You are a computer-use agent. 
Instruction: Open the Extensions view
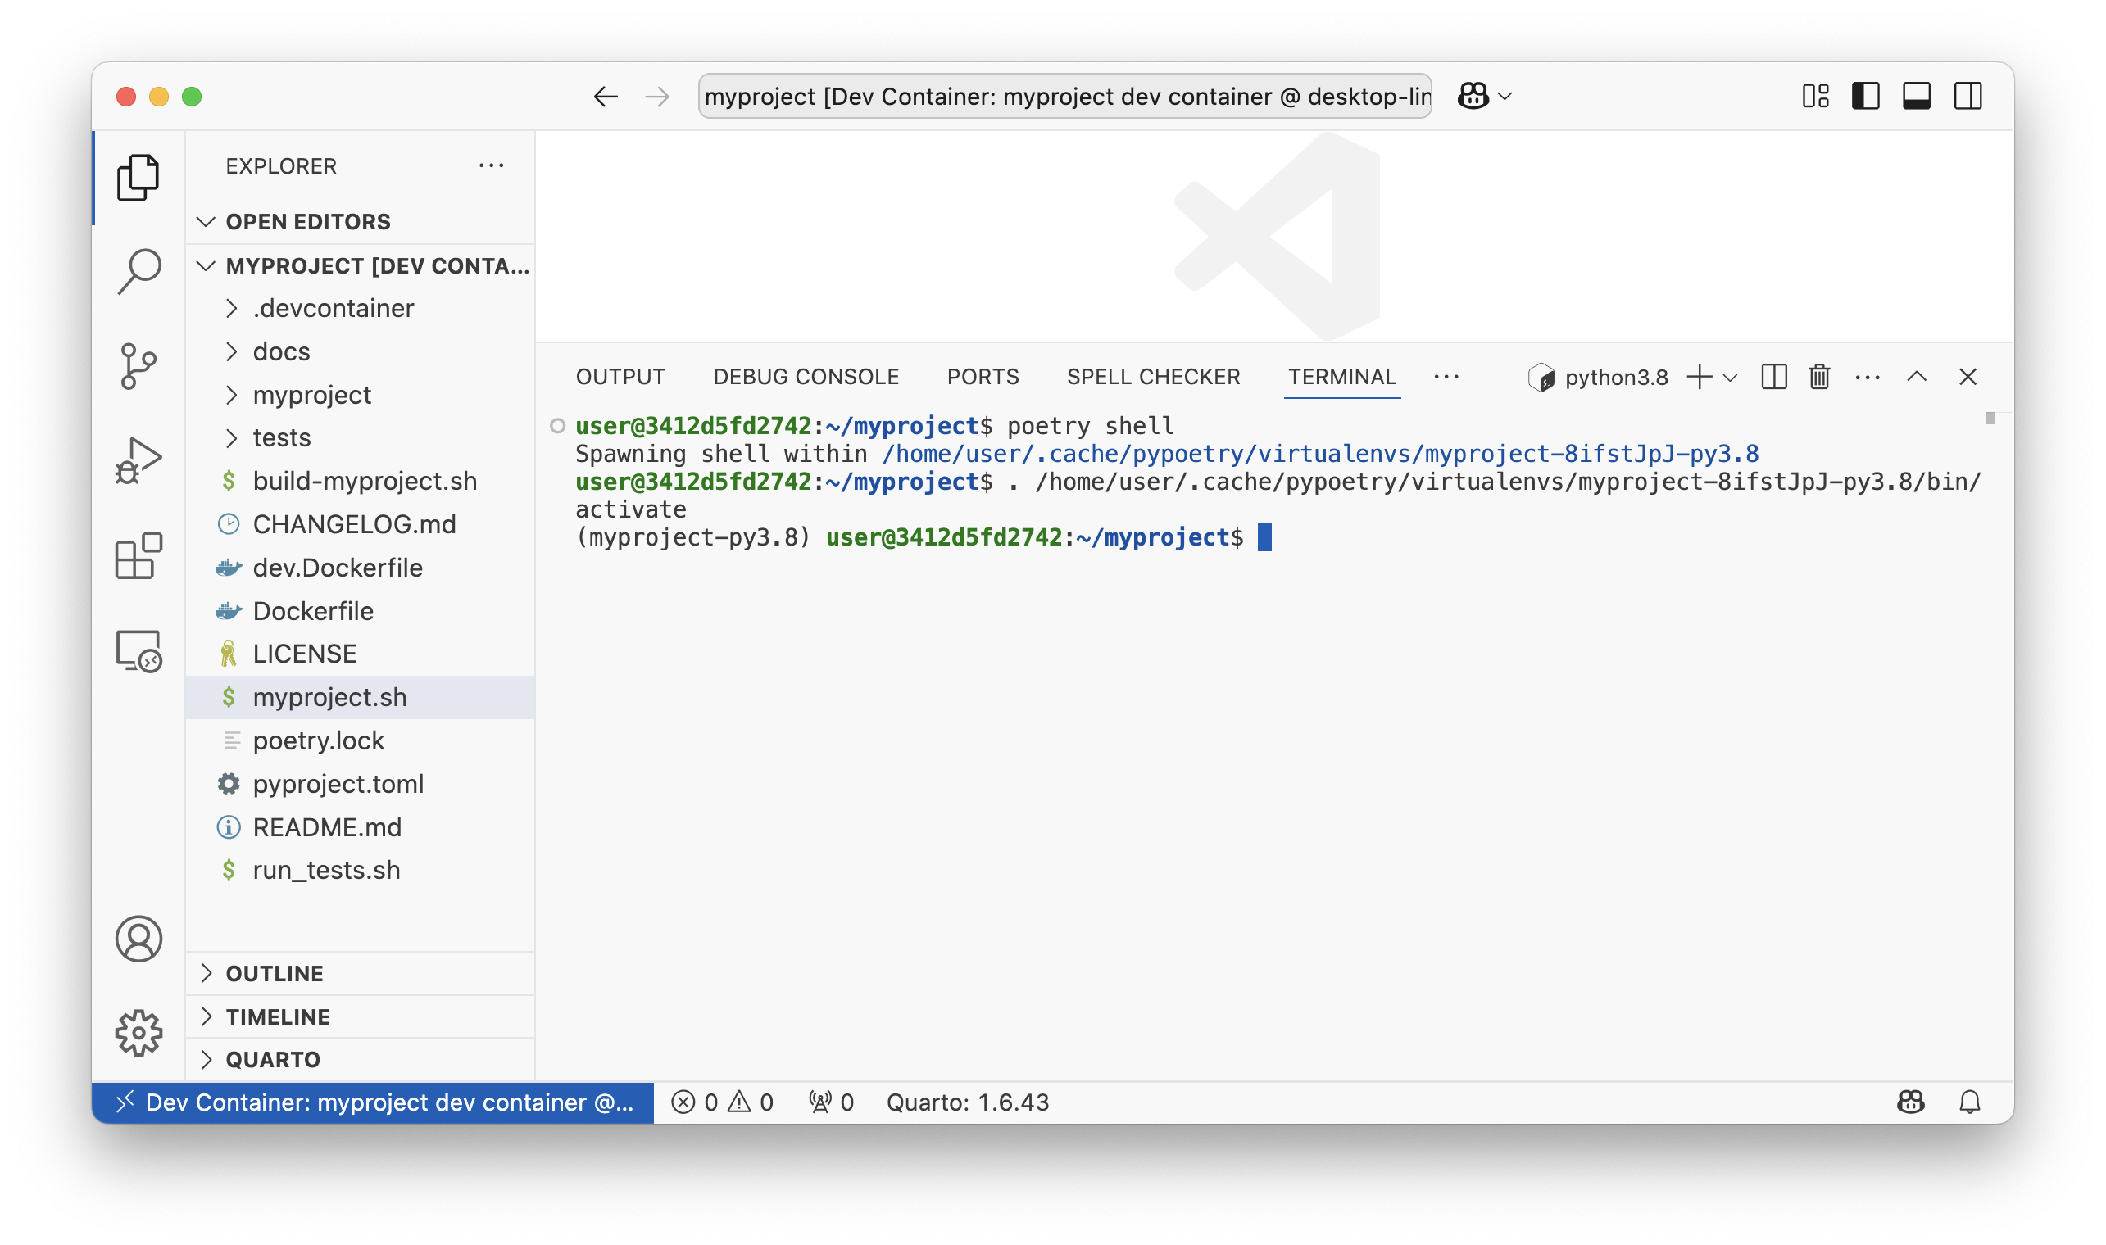tap(138, 555)
